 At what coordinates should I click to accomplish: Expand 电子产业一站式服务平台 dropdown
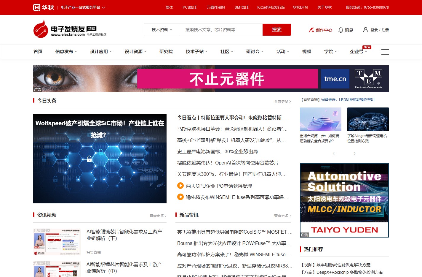click(x=83, y=7)
